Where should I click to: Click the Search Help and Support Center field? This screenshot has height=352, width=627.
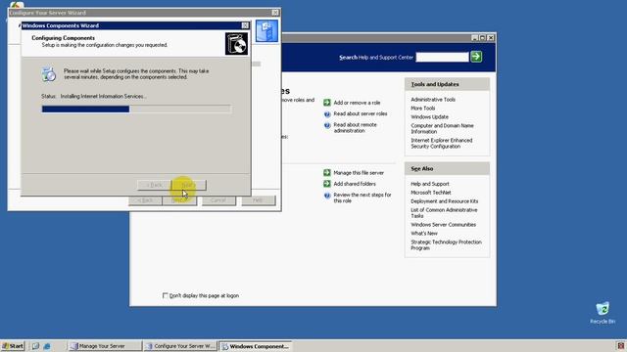(442, 57)
